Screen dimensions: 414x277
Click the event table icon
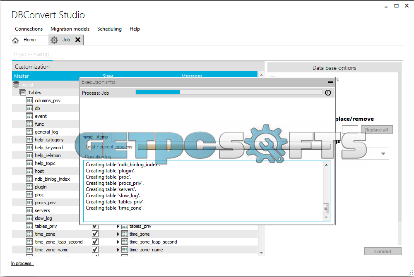[x=29, y=116]
